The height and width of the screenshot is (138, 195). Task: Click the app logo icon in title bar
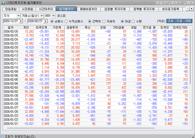3,3
